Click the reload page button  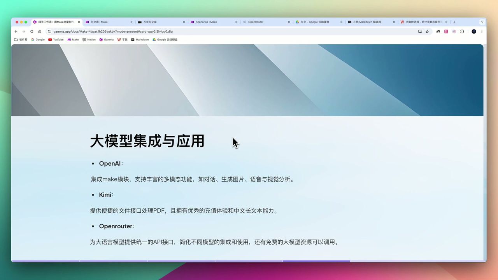tap(32, 31)
